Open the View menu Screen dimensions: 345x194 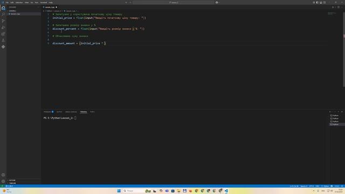pyautogui.click(x=26, y=2)
